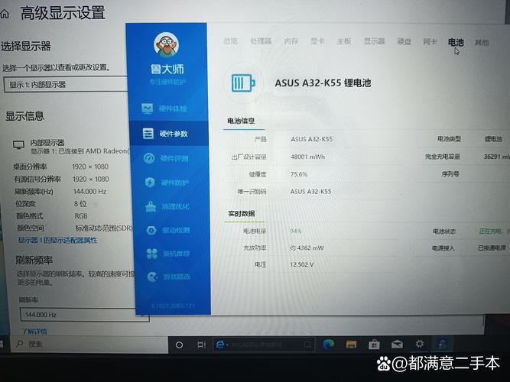The image size is (510, 382).
Task: Open the 装机推荐 sidebar item
Action: [x=170, y=253]
